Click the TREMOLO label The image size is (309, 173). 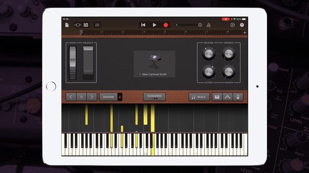(228, 43)
